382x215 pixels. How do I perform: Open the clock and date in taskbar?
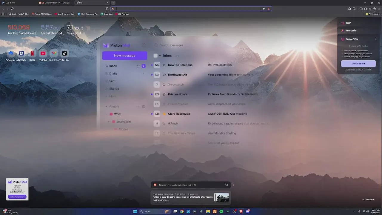(x=376, y=211)
